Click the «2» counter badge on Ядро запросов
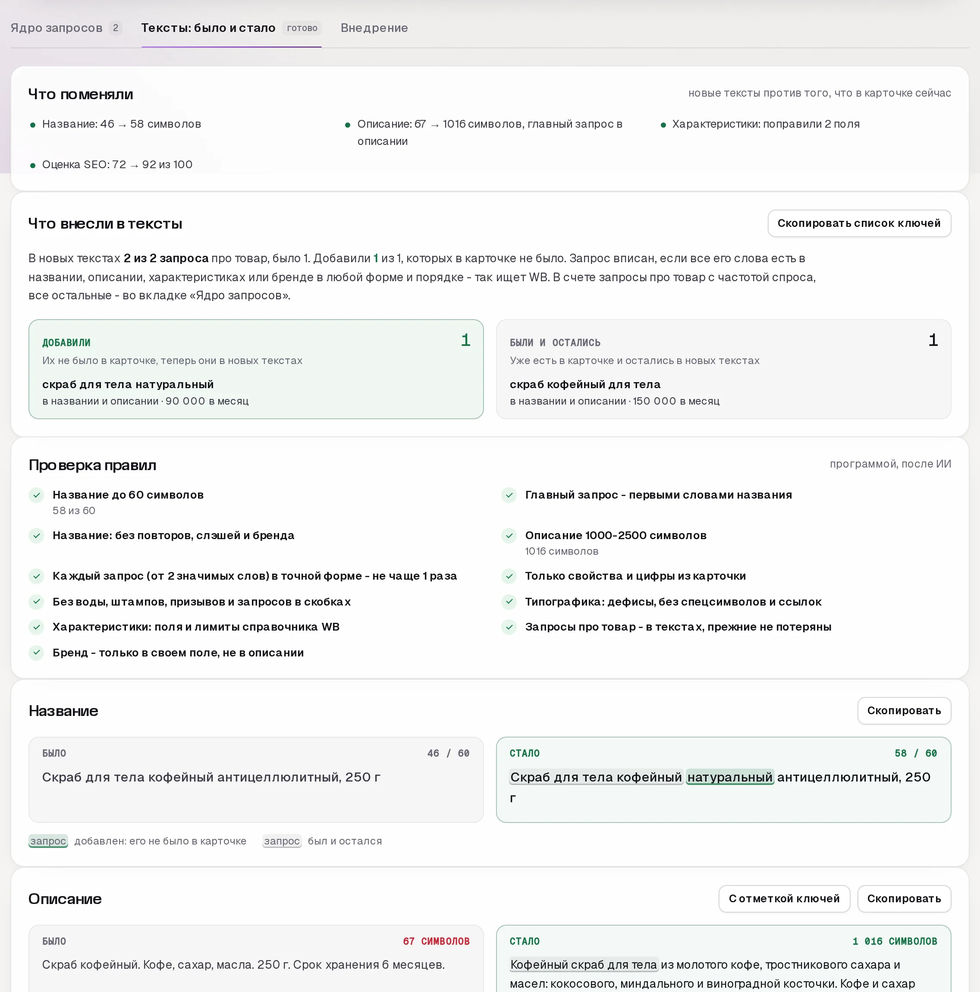This screenshot has width=980, height=992. click(x=116, y=28)
